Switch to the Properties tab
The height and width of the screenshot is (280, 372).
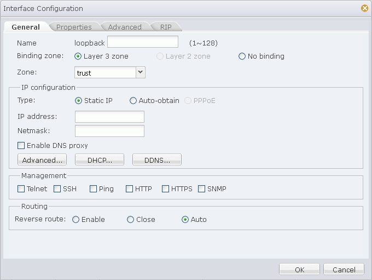74,27
